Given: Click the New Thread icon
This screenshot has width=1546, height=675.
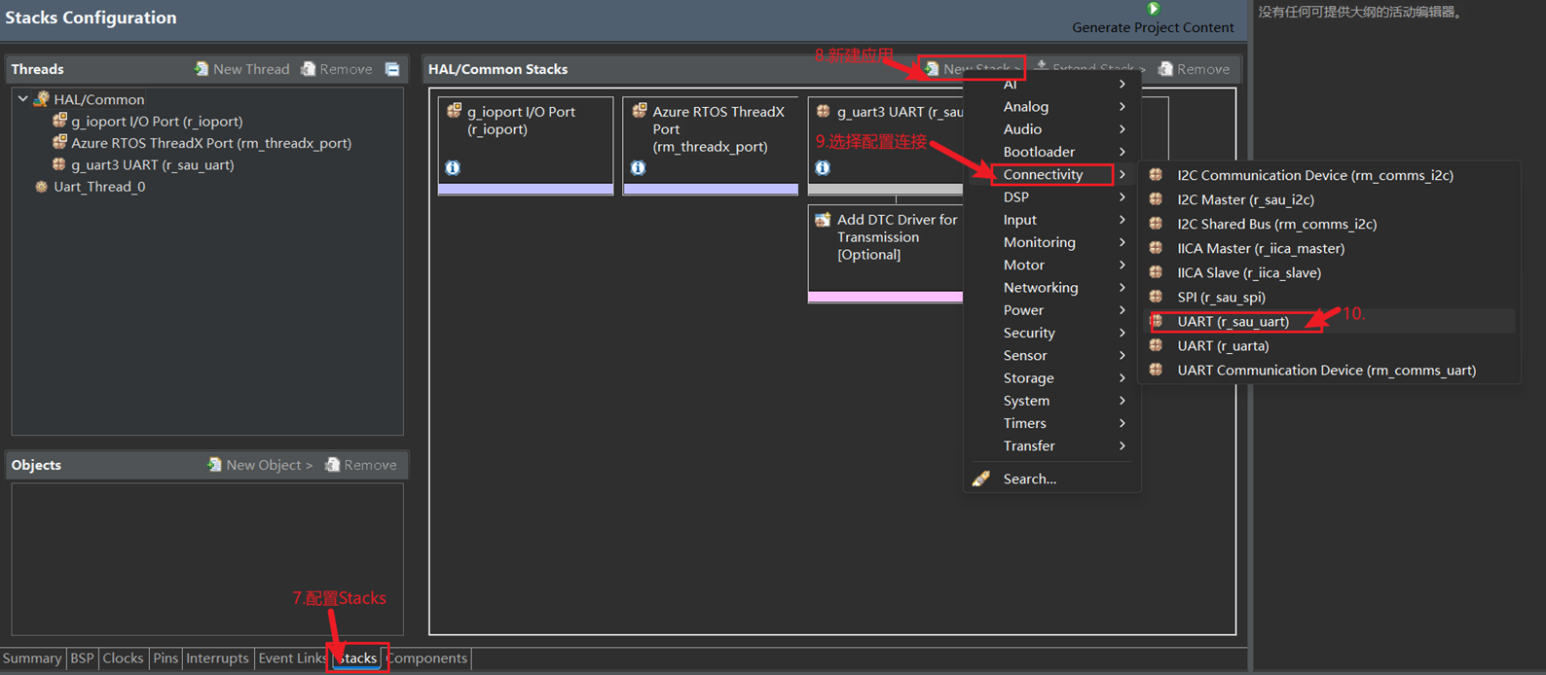Looking at the screenshot, I should pyautogui.click(x=202, y=69).
